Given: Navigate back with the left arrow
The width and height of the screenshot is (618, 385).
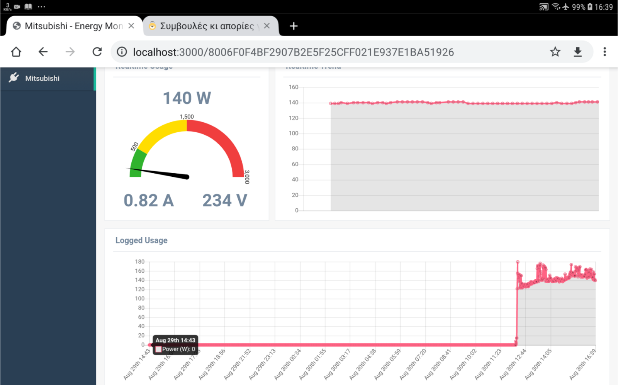Looking at the screenshot, I should [43, 52].
